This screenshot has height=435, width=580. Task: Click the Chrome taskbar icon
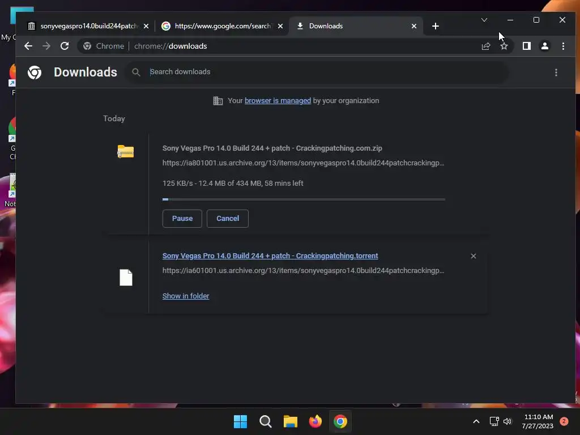click(340, 421)
